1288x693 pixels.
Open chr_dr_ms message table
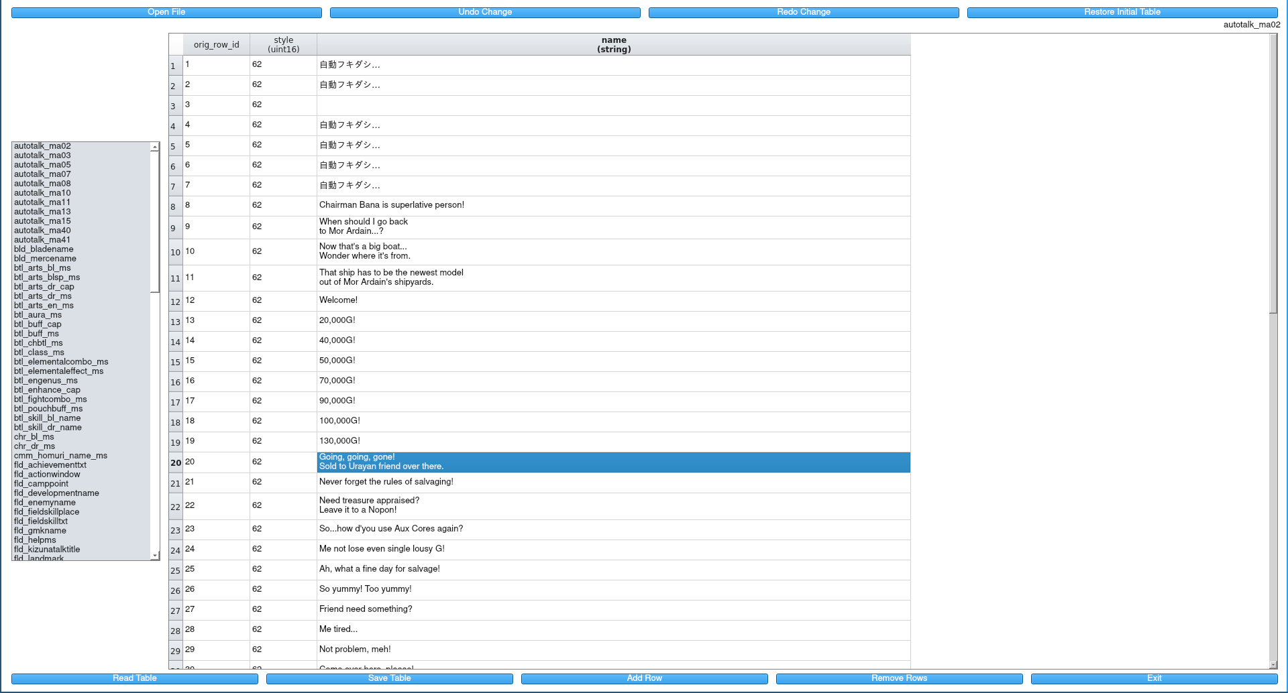click(34, 446)
